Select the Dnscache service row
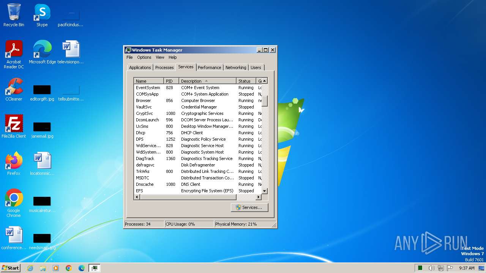This screenshot has width=486, height=273. [198, 184]
